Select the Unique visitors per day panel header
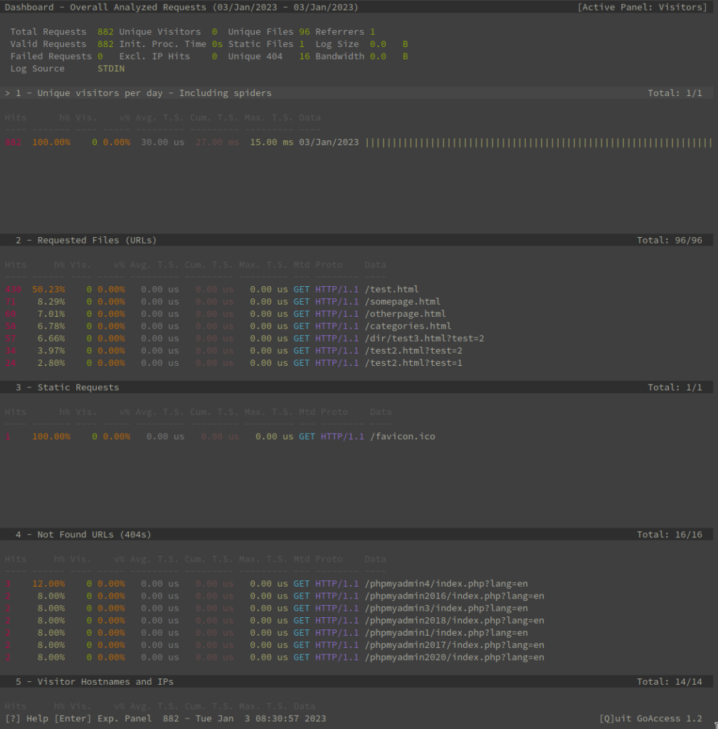Viewport: 718px width, 729px height. [x=143, y=93]
